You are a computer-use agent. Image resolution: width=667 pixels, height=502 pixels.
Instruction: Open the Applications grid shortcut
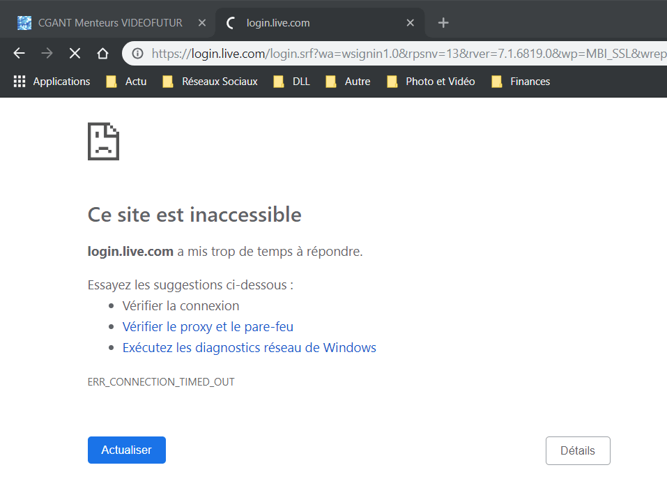coord(52,82)
